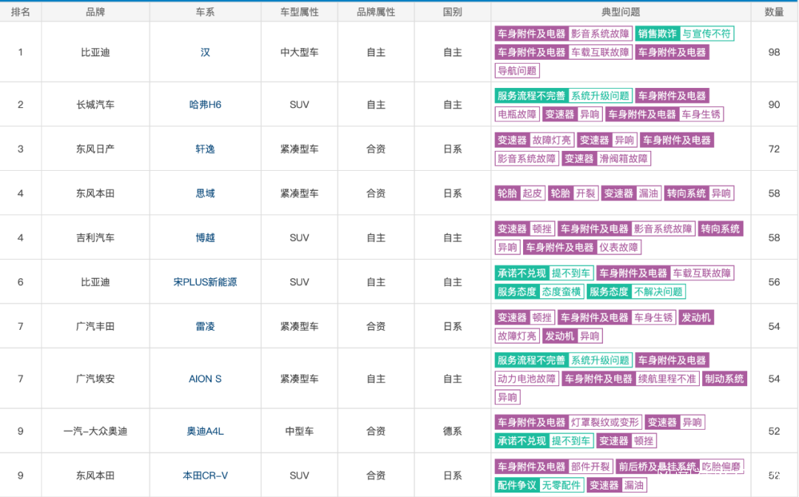799x497 pixels.
Task: Click the quantity value 72
Action: coord(774,149)
